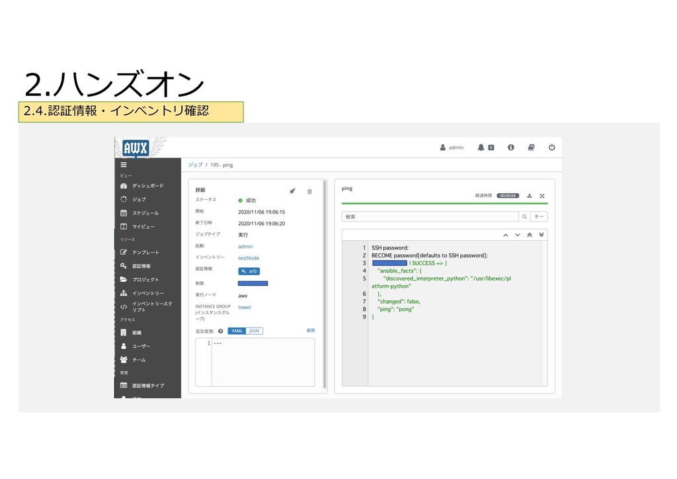Download the job output
Image resolution: width=677 pixels, height=479 pixels.
[x=530, y=196]
